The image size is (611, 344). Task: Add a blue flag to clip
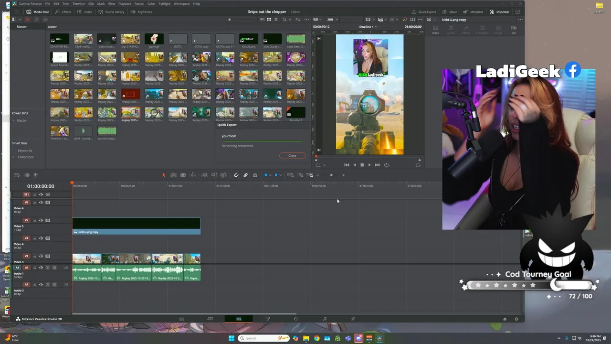point(266,175)
